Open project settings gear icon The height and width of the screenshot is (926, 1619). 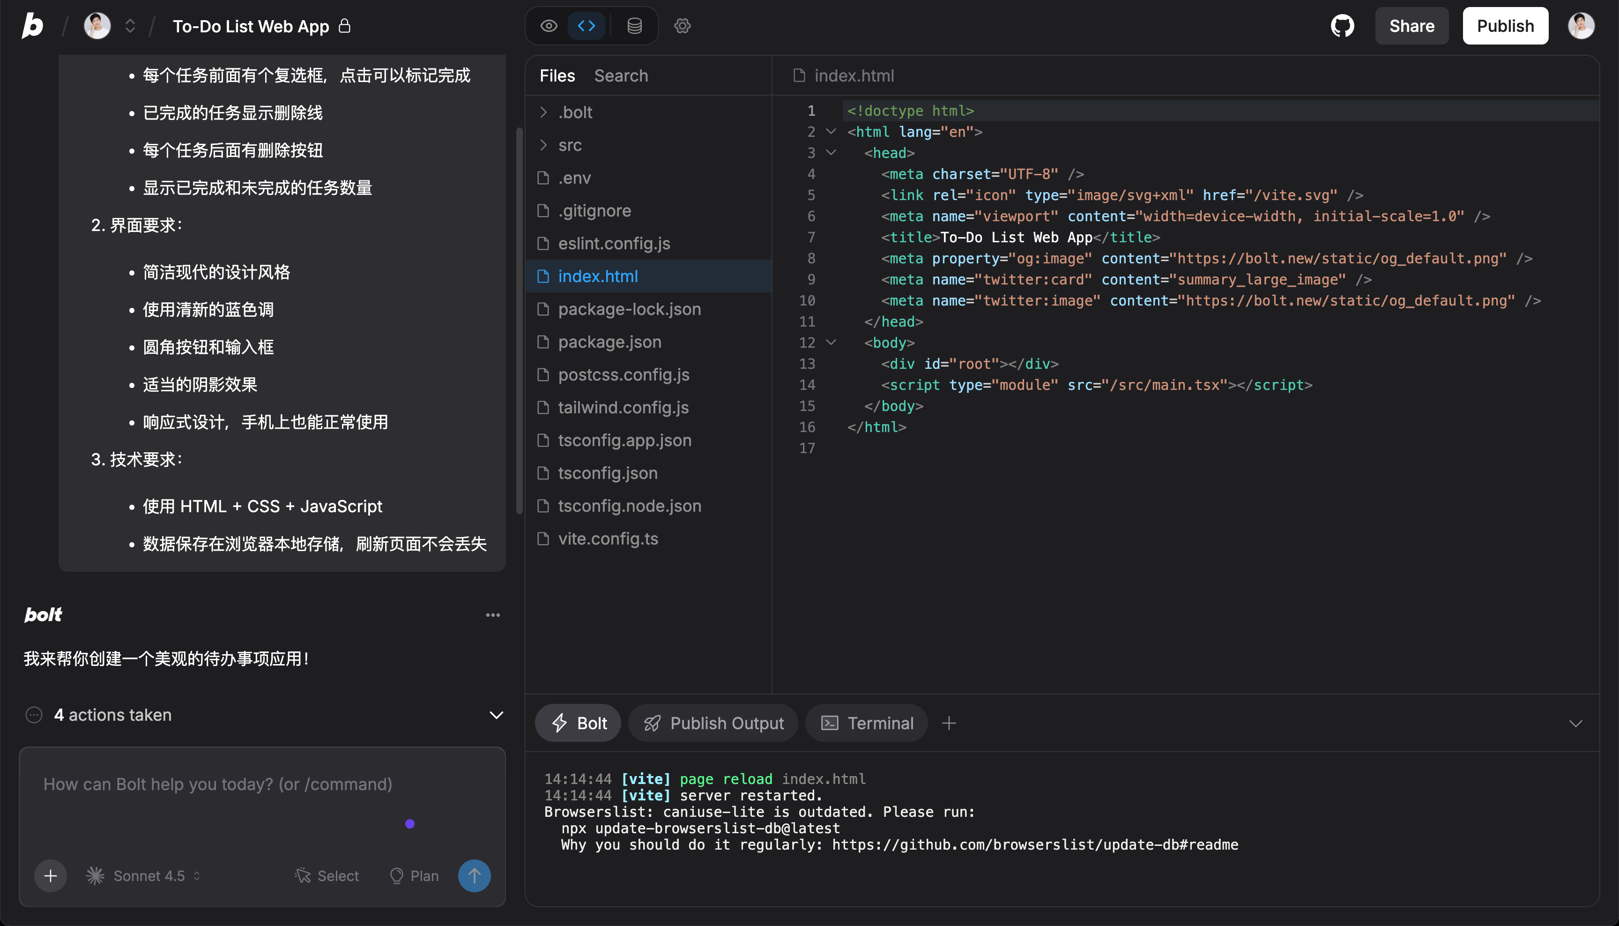point(682,26)
